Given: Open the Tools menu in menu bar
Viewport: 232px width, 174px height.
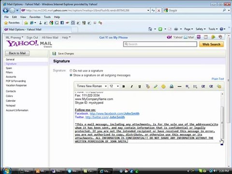Looking at the screenshot, I should pyautogui.click(x=47, y=17).
